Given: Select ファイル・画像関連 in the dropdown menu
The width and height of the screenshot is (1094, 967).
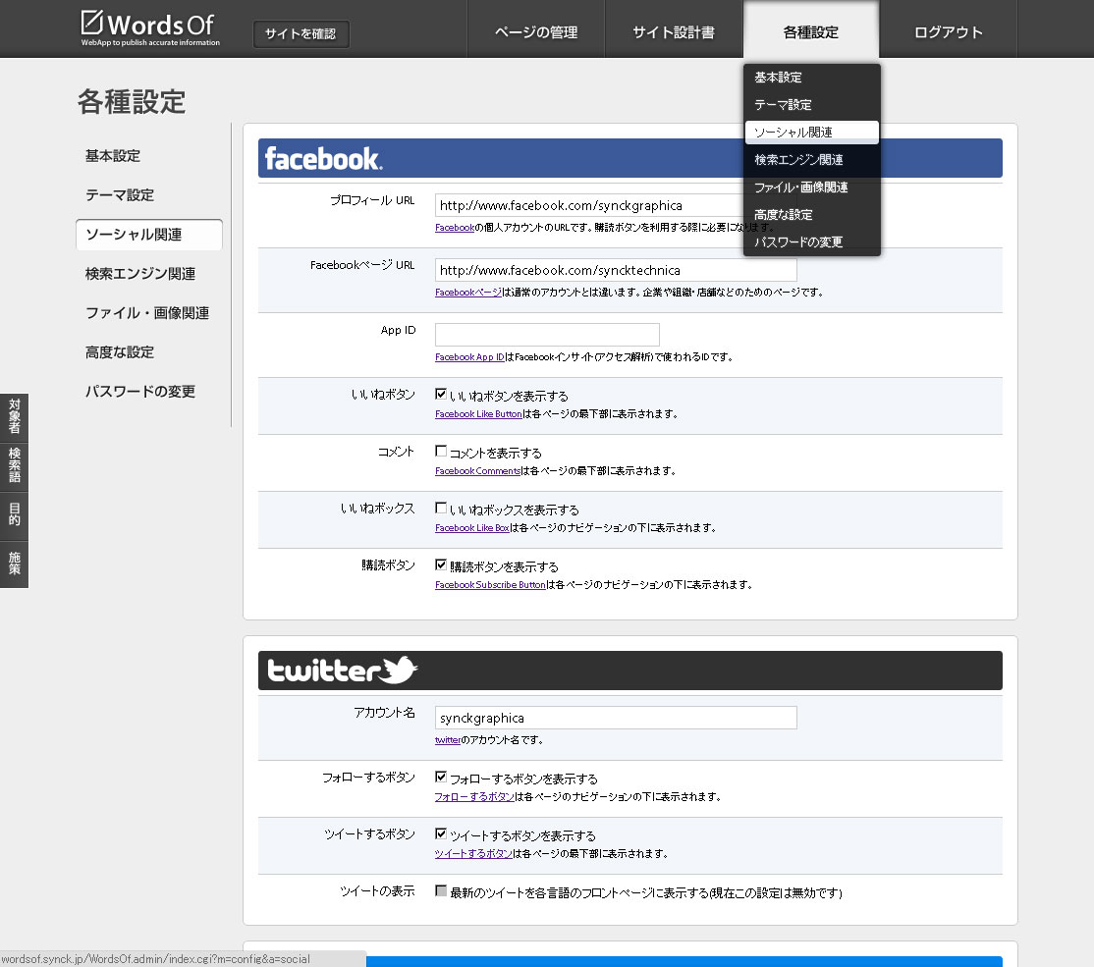Looking at the screenshot, I should click(x=812, y=187).
